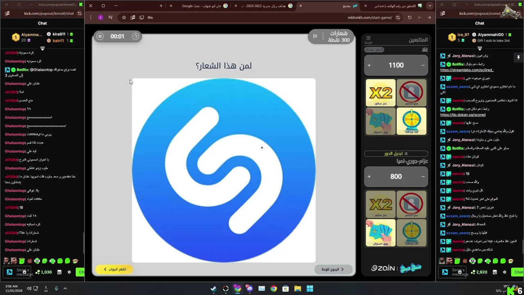Reveal the answer with the yellow button
Viewport: 524px width, 295px height.
(114, 269)
